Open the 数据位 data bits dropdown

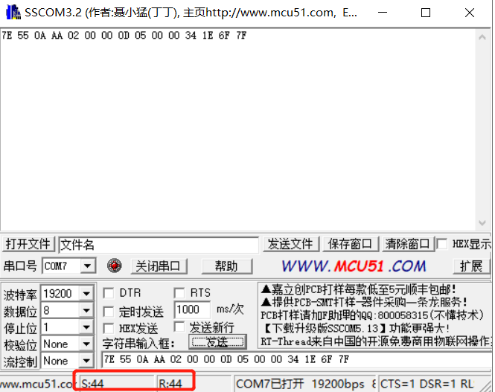coord(86,311)
